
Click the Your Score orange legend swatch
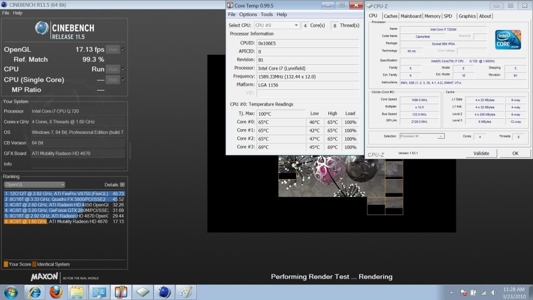6,264
